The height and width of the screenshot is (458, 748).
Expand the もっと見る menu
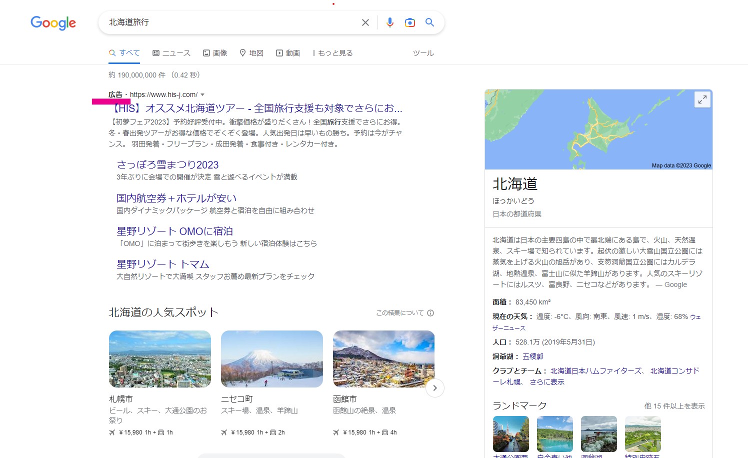pos(332,53)
